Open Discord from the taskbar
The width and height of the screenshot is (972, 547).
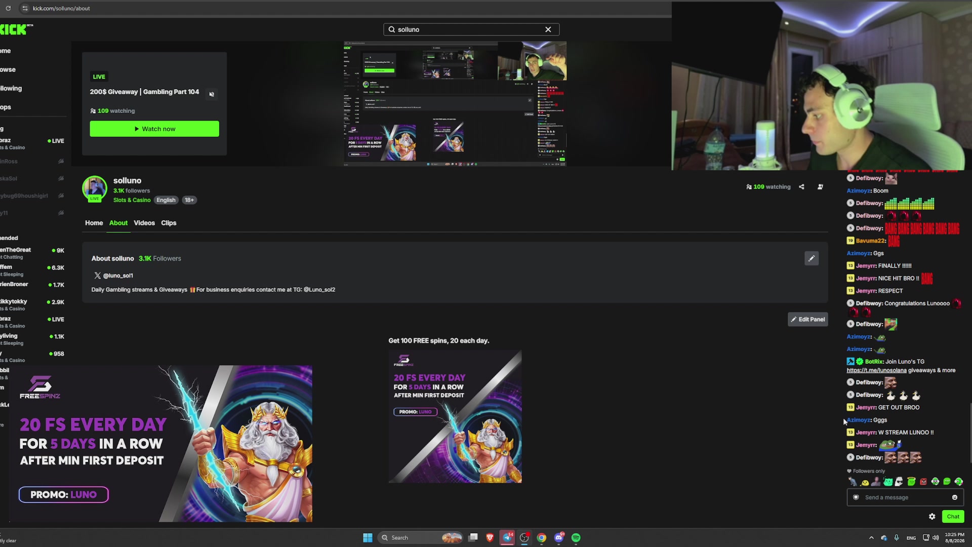pos(559,537)
